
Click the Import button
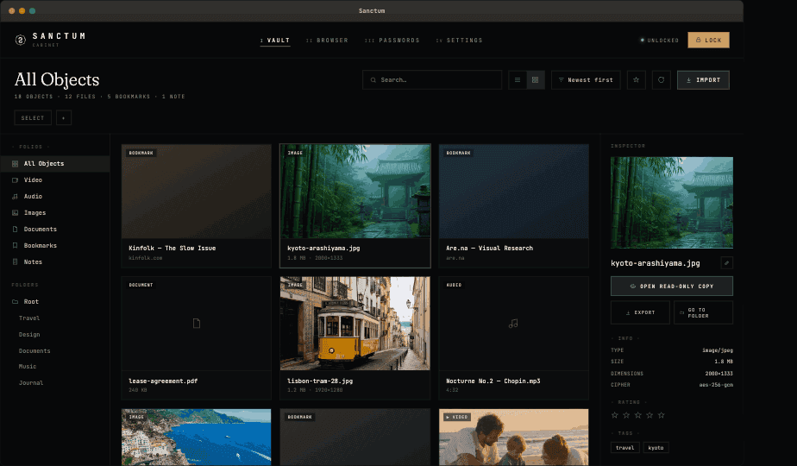(x=703, y=80)
